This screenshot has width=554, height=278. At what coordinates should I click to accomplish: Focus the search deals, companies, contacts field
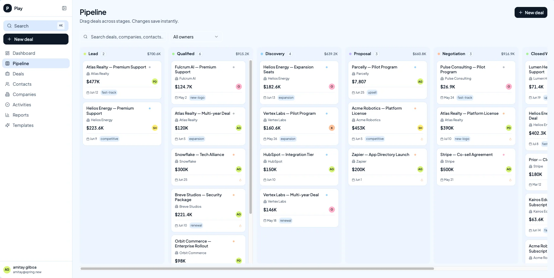click(123, 37)
